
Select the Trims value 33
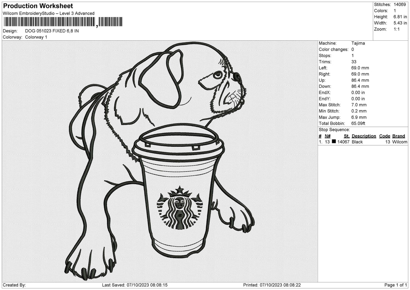point(354,62)
